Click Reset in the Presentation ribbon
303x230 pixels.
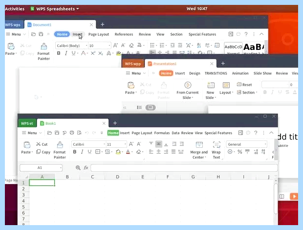(x=244, y=85)
